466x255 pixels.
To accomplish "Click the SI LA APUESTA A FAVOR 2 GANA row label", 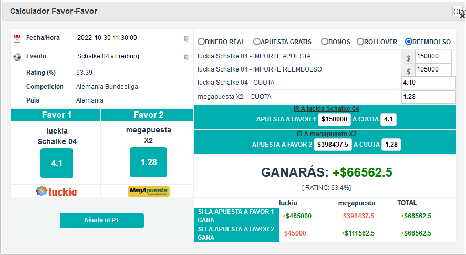I will [236, 233].
